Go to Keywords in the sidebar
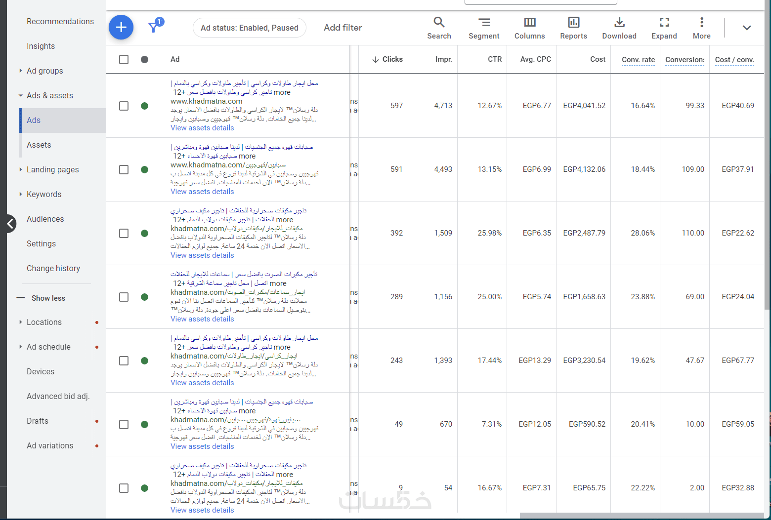This screenshot has height=520, width=771. [44, 194]
